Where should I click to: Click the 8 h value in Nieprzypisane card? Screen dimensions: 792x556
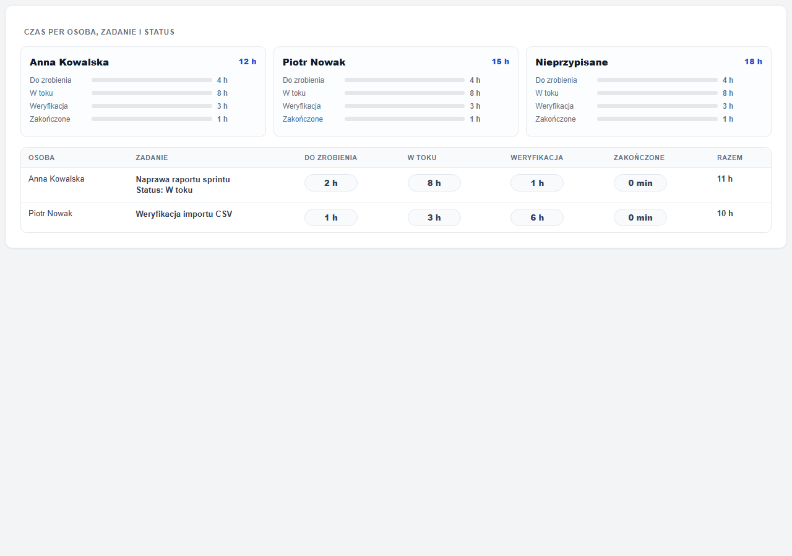[x=728, y=93]
